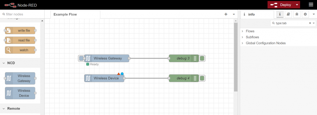Screen dimensions: 317x115
Task: Click the information sidebar i icon
Action: tap(280, 14)
